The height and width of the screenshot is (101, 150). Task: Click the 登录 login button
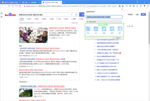click(x=143, y=15)
